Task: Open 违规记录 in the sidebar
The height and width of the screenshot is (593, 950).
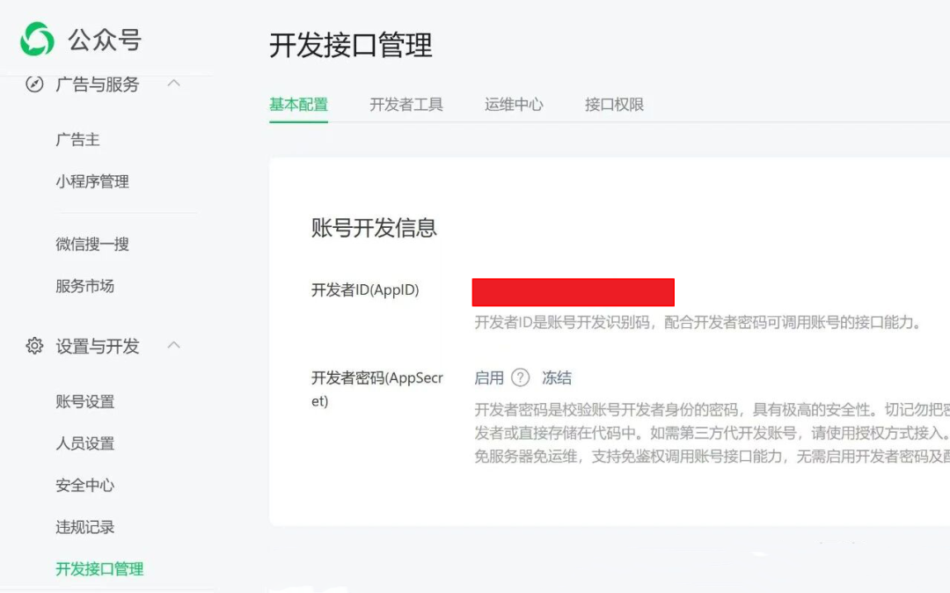Action: pos(84,527)
